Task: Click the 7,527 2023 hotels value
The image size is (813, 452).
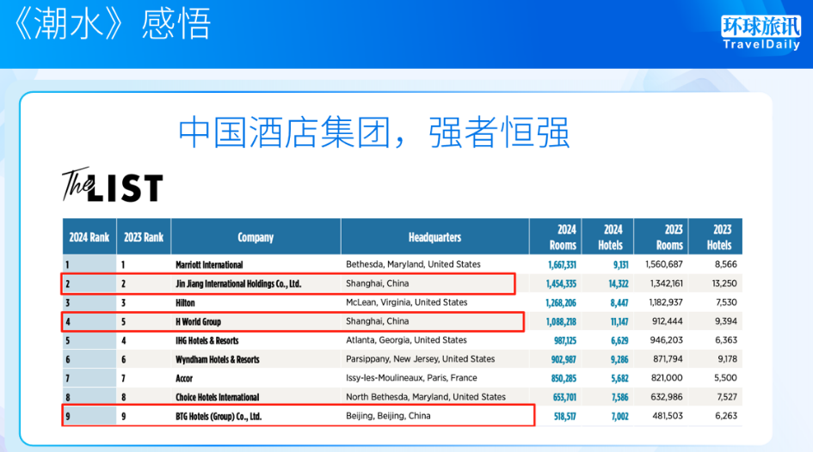Action: click(726, 397)
